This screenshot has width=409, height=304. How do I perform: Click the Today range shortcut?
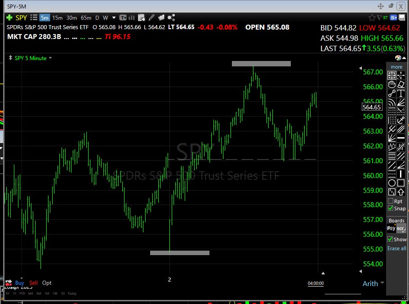(x=72, y=294)
